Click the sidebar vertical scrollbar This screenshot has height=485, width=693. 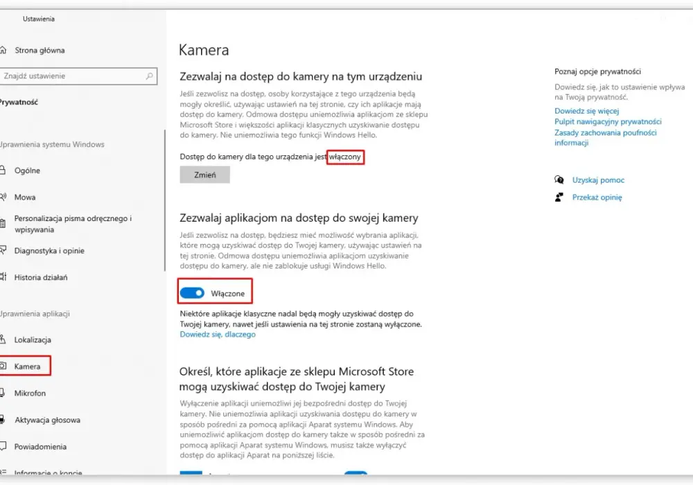[165, 200]
